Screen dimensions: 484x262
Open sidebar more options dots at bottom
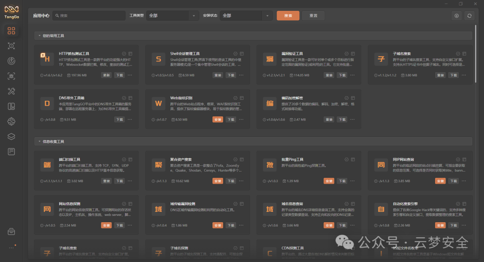coord(12,247)
